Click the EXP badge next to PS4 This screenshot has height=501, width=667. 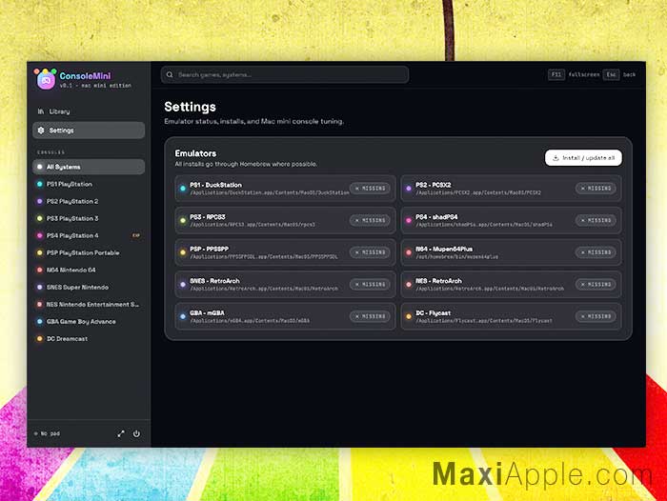[136, 235]
